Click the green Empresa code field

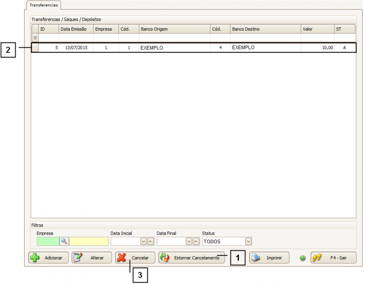[x=48, y=241]
